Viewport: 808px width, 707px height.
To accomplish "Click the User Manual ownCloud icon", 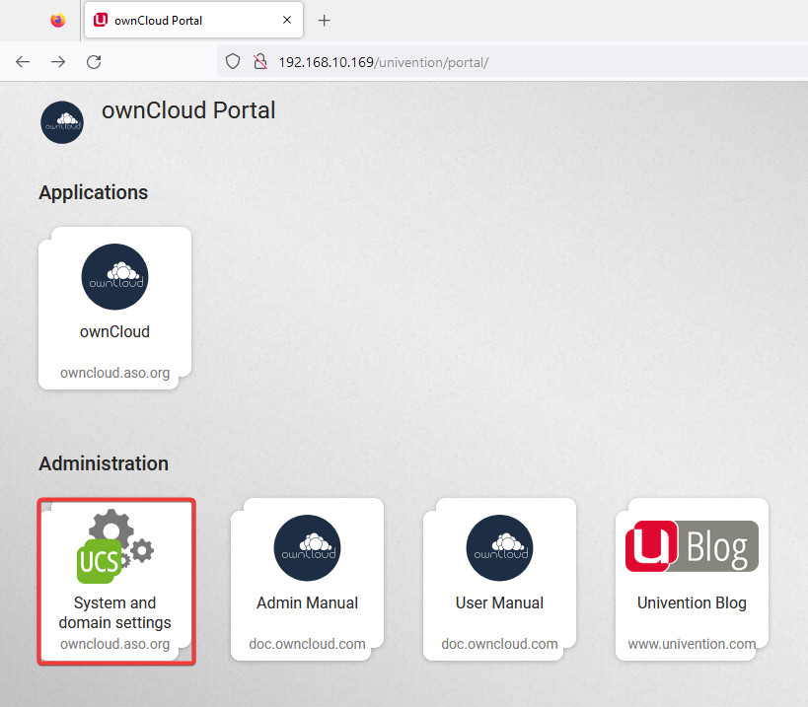I will [x=499, y=547].
